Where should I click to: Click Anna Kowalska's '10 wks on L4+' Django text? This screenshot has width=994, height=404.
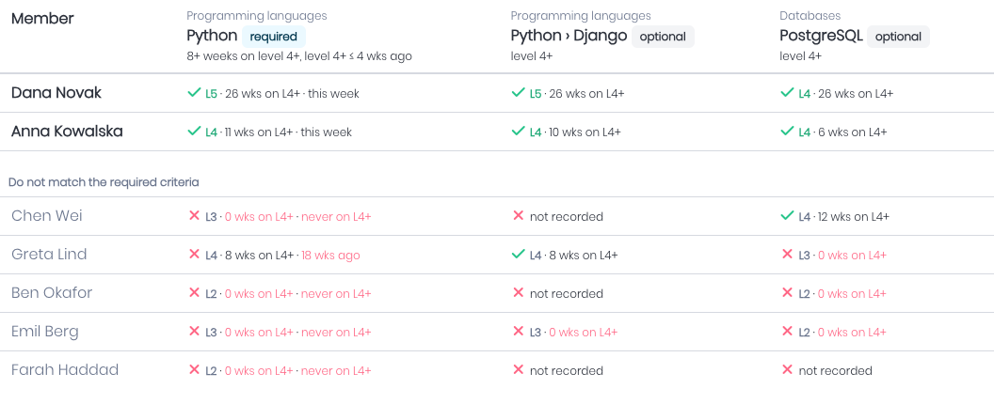[585, 132]
